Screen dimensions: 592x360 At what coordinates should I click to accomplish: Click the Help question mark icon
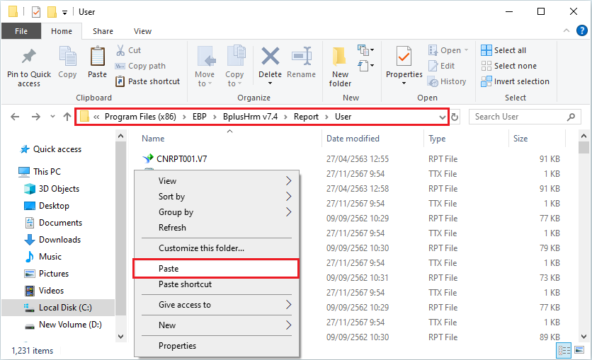581,31
